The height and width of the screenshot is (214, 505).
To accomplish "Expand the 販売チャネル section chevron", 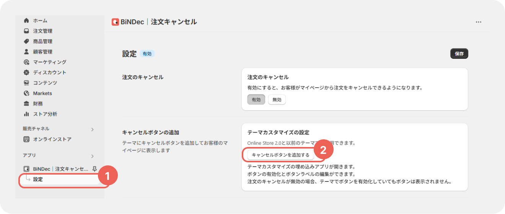I will point(92,129).
